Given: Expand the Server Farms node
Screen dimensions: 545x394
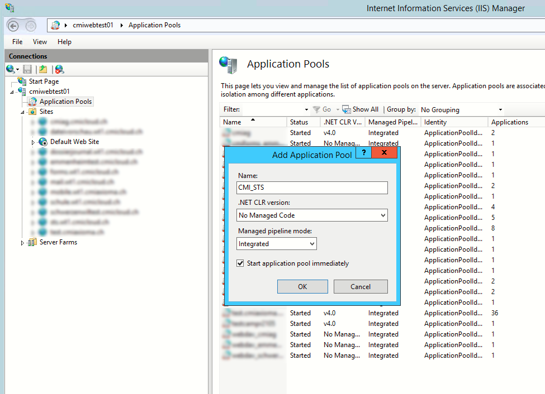Looking at the screenshot, I should click(x=23, y=242).
